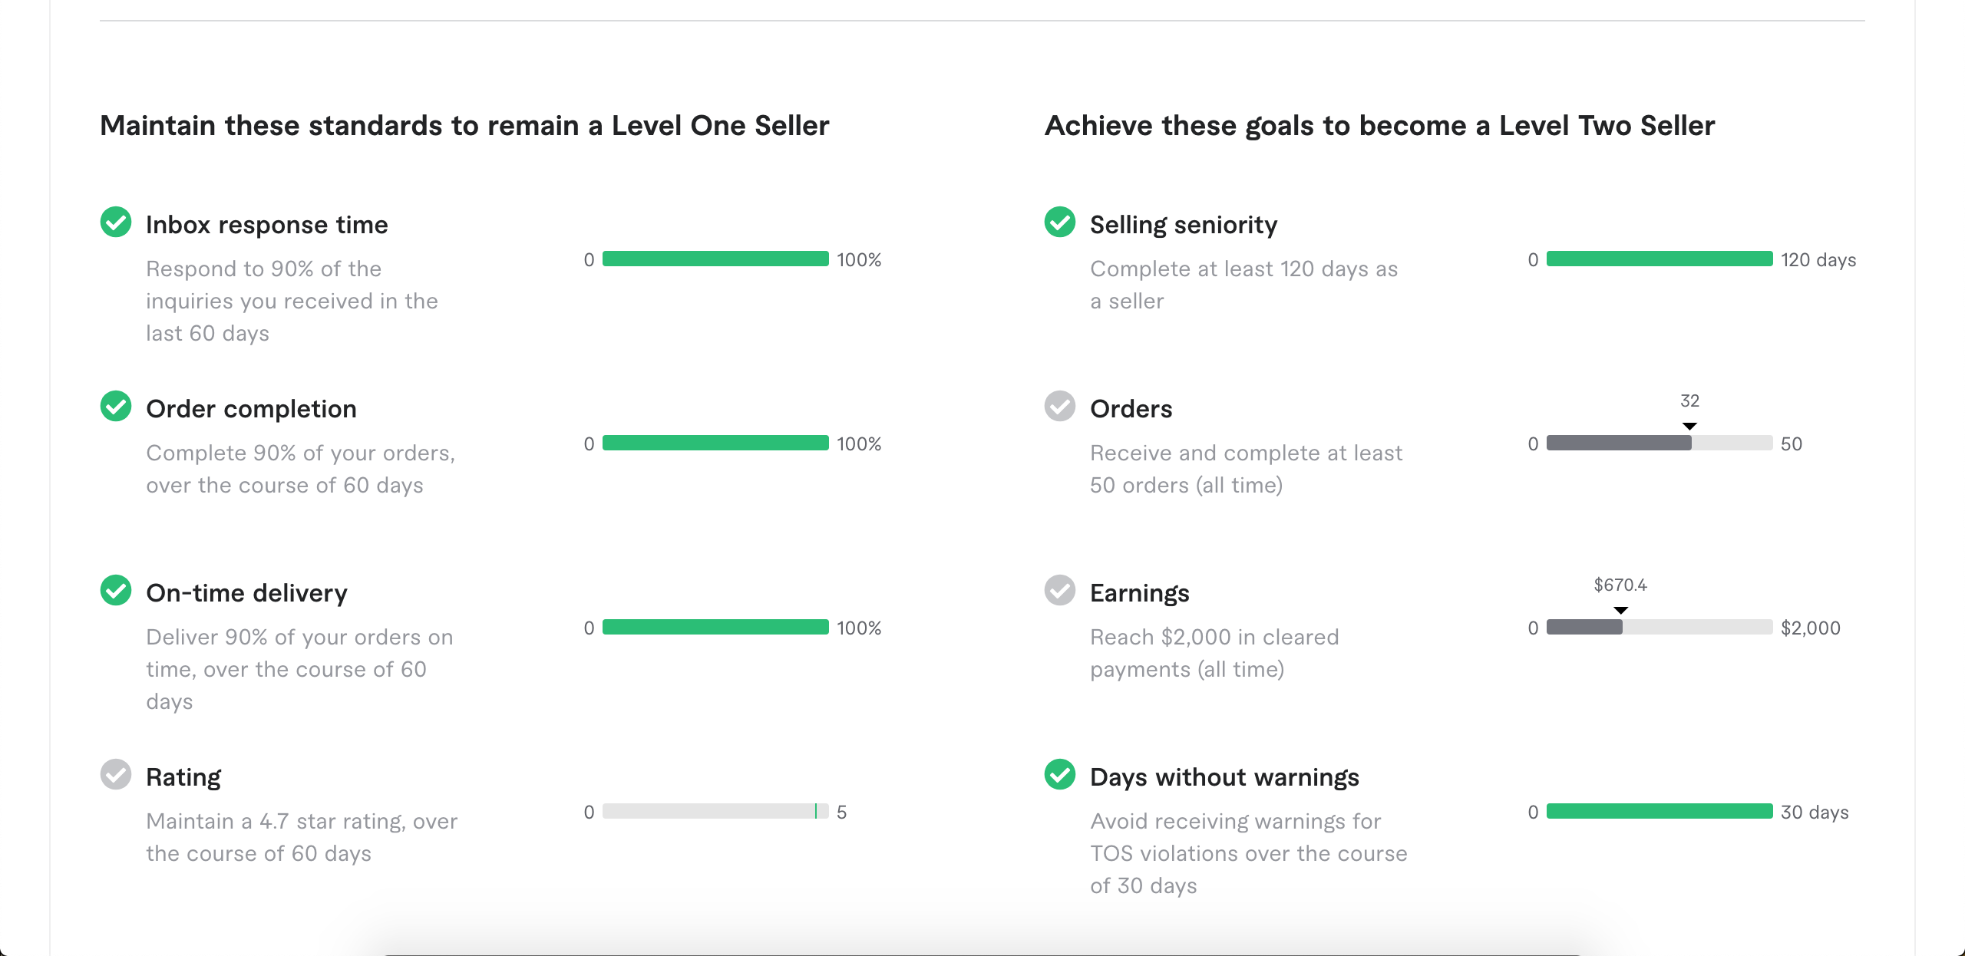1965x956 pixels.
Task: Click the Earnings progress bar
Action: click(1660, 627)
